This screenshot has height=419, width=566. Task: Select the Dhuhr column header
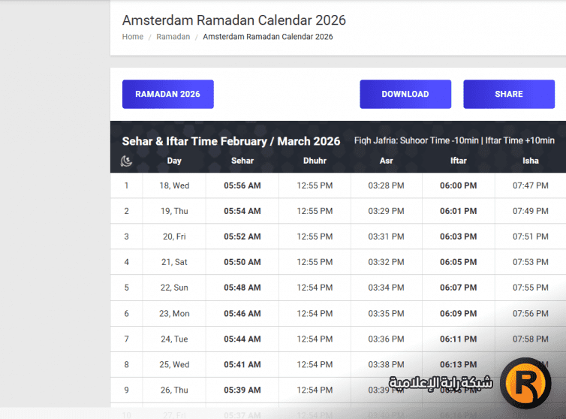pos(315,161)
